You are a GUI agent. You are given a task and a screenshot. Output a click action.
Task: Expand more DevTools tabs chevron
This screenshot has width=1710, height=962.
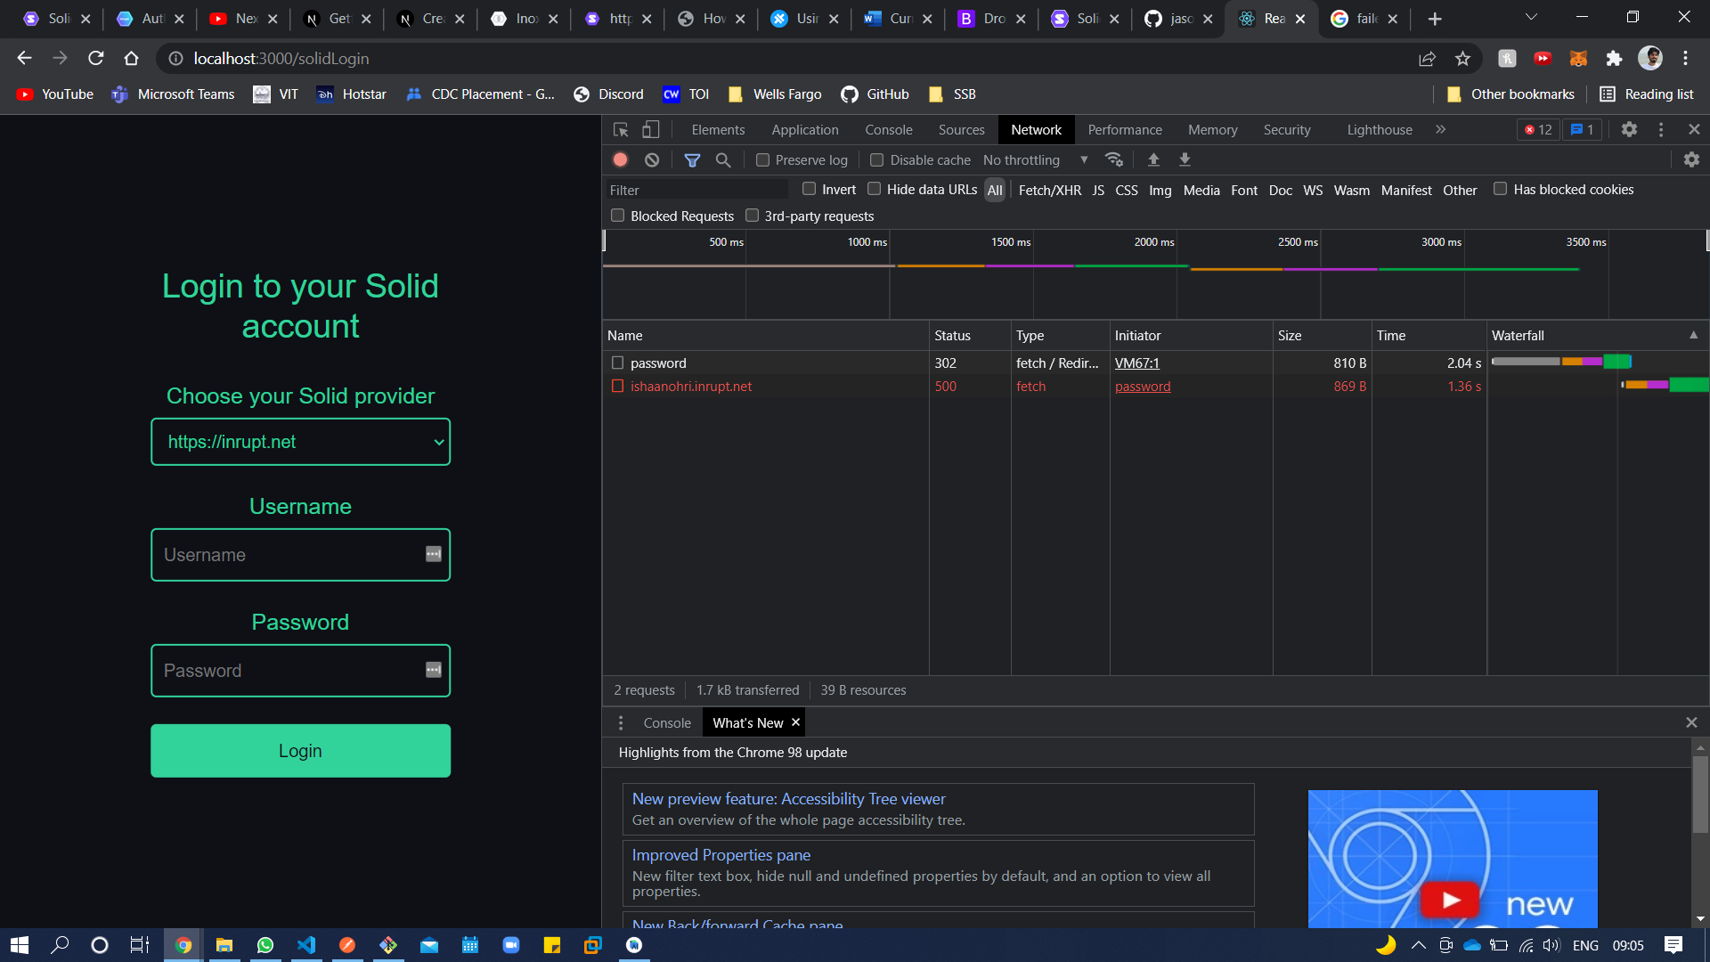click(x=1440, y=130)
